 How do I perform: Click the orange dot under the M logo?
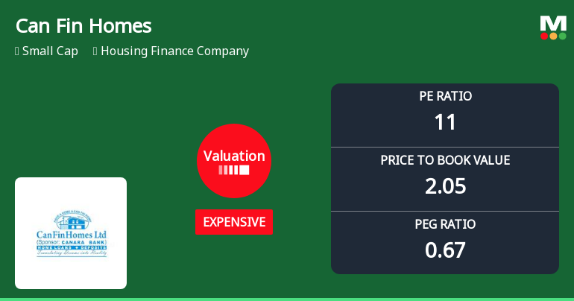pyautogui.click(x=553, y=36)
